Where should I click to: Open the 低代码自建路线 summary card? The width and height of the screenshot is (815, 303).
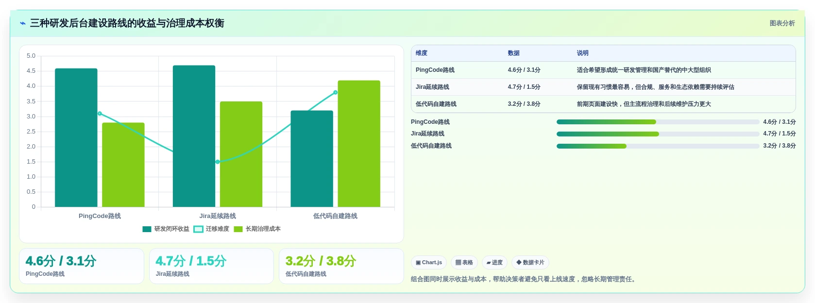click(341, 266)
